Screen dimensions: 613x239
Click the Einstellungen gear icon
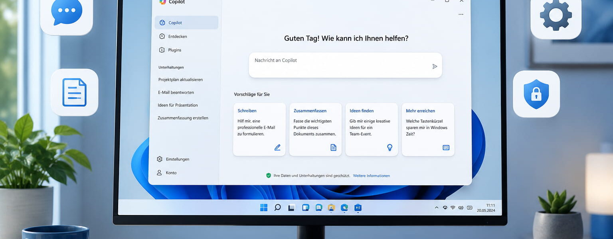coord(160,159)
